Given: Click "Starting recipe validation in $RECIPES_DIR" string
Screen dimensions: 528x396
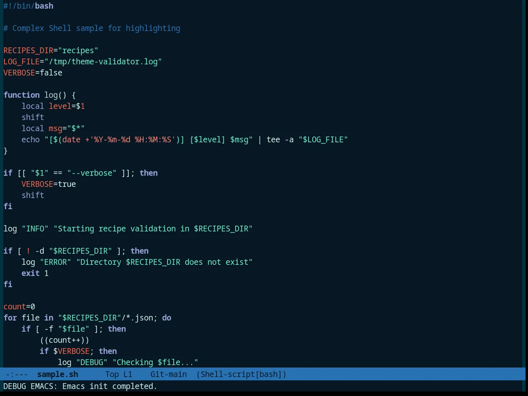Looking at the screenshot, I should 153,229.
